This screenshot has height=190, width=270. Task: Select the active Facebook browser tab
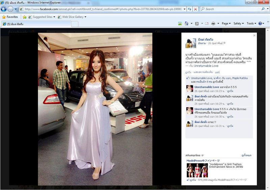click(36, 24)
